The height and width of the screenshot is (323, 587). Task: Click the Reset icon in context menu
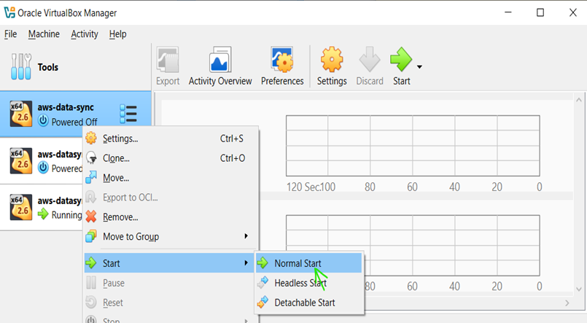(x=91, y=302)
